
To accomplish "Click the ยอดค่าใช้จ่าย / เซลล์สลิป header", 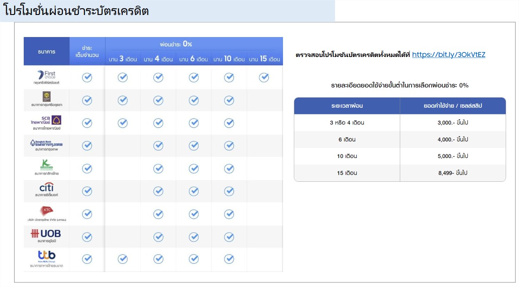I will (x=453, y=106).
